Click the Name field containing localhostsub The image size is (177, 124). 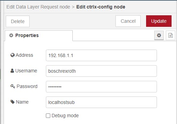pos(101,102)
